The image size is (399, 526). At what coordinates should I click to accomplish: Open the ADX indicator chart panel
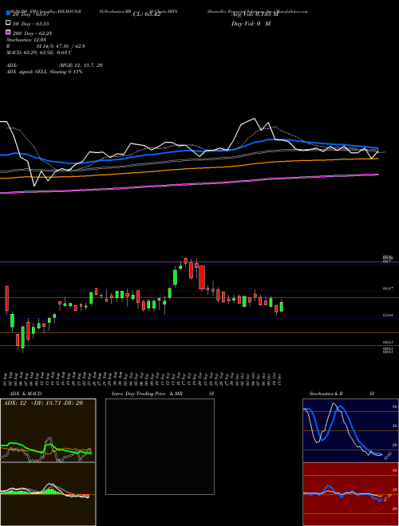click(x=48, y=430)
